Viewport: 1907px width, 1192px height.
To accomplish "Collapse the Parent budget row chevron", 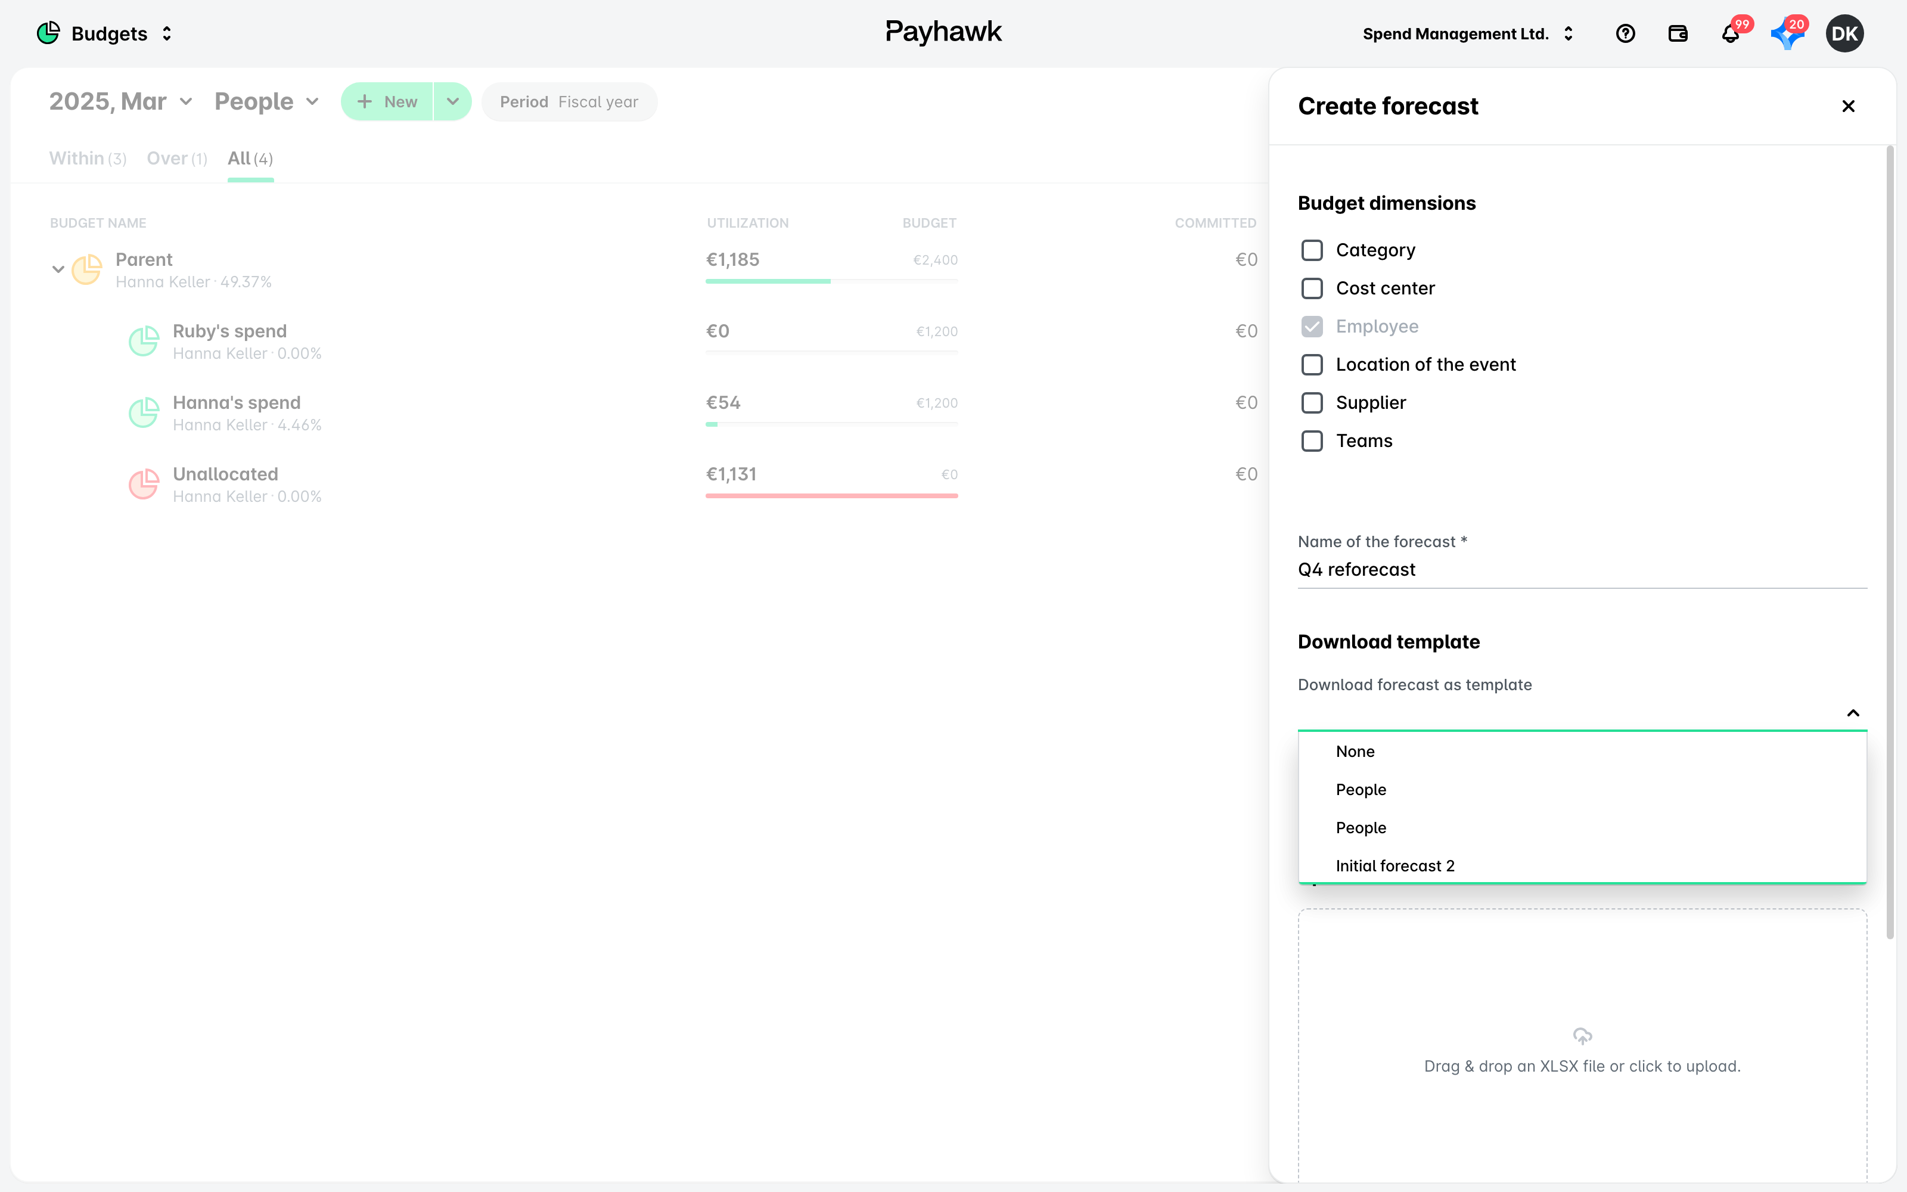I will (58, 269).
